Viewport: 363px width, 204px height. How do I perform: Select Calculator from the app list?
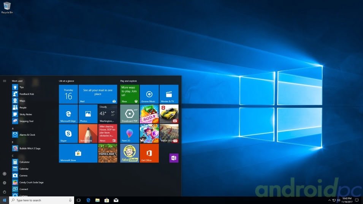pyautogui.click(x=24, y=162)
